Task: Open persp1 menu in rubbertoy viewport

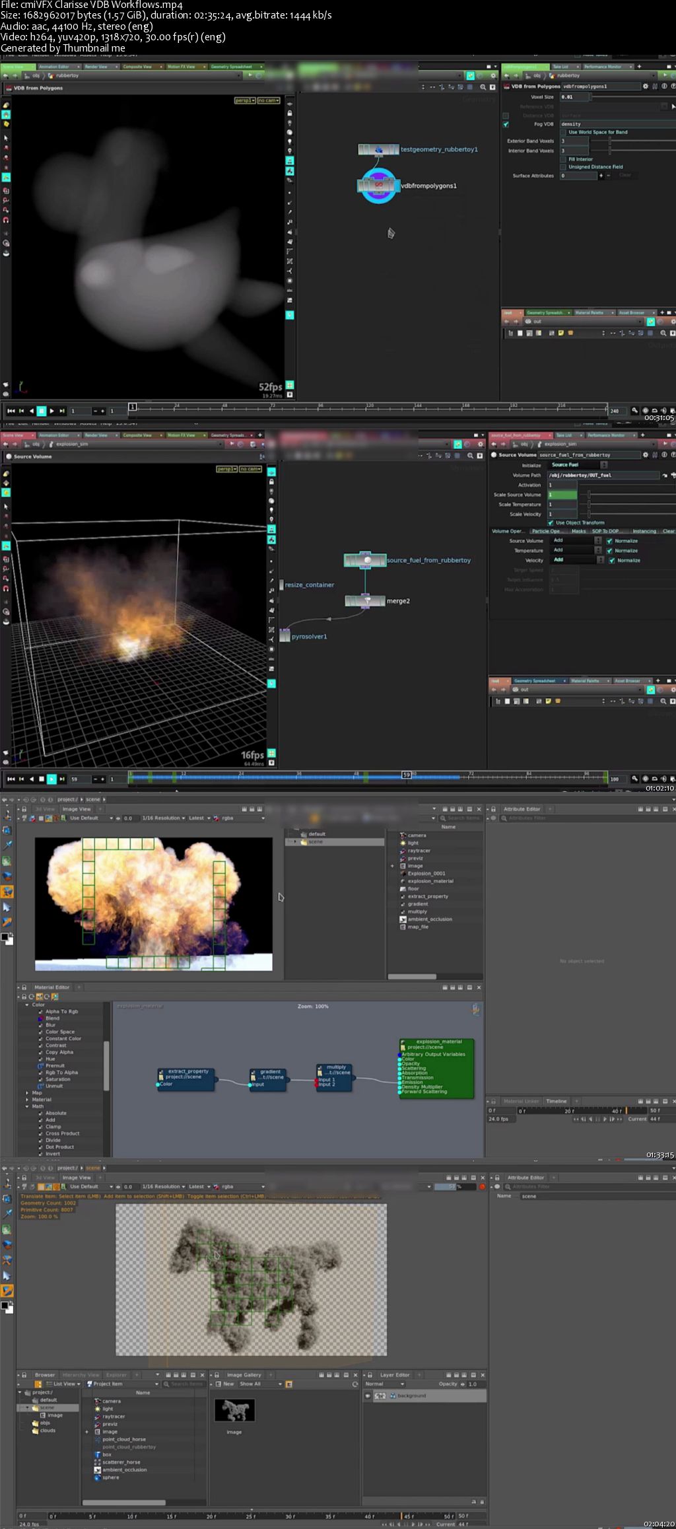Action: (x=244, y=100)
